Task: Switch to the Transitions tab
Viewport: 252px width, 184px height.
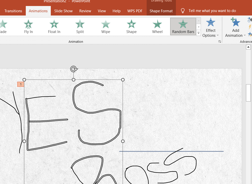Action: click(x=13, y=11)
